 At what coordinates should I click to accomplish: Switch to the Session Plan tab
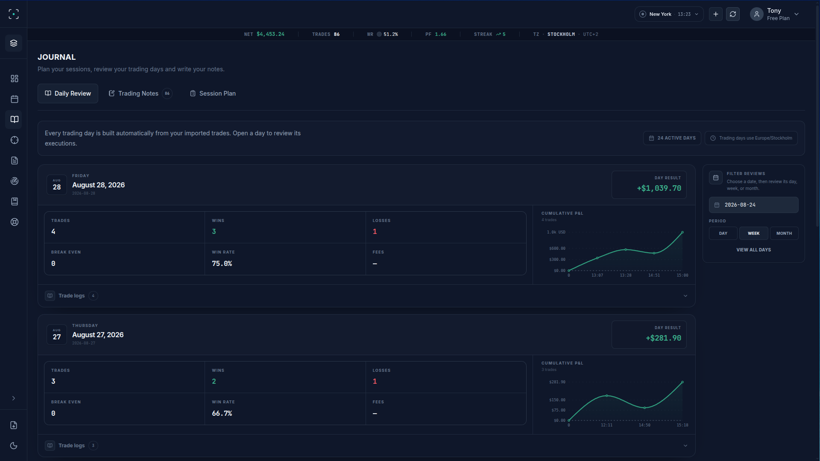(213, 93)
